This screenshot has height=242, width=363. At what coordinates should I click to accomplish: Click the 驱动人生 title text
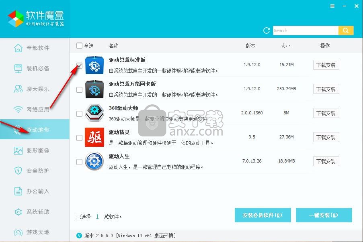[x=119, y=156]
